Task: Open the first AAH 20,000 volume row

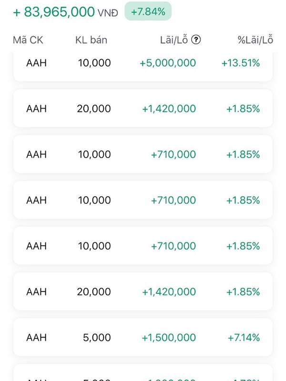Action: tap(143, 109)
